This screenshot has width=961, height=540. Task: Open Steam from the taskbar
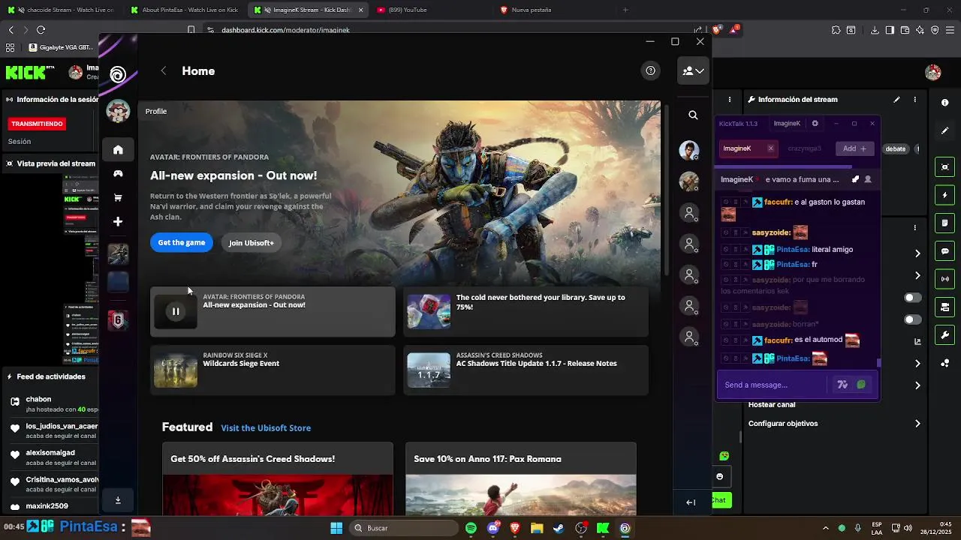tap(559, 528)
